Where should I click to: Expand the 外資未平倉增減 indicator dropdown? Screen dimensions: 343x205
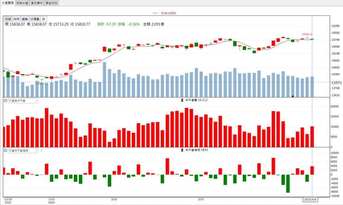[23, 151]
